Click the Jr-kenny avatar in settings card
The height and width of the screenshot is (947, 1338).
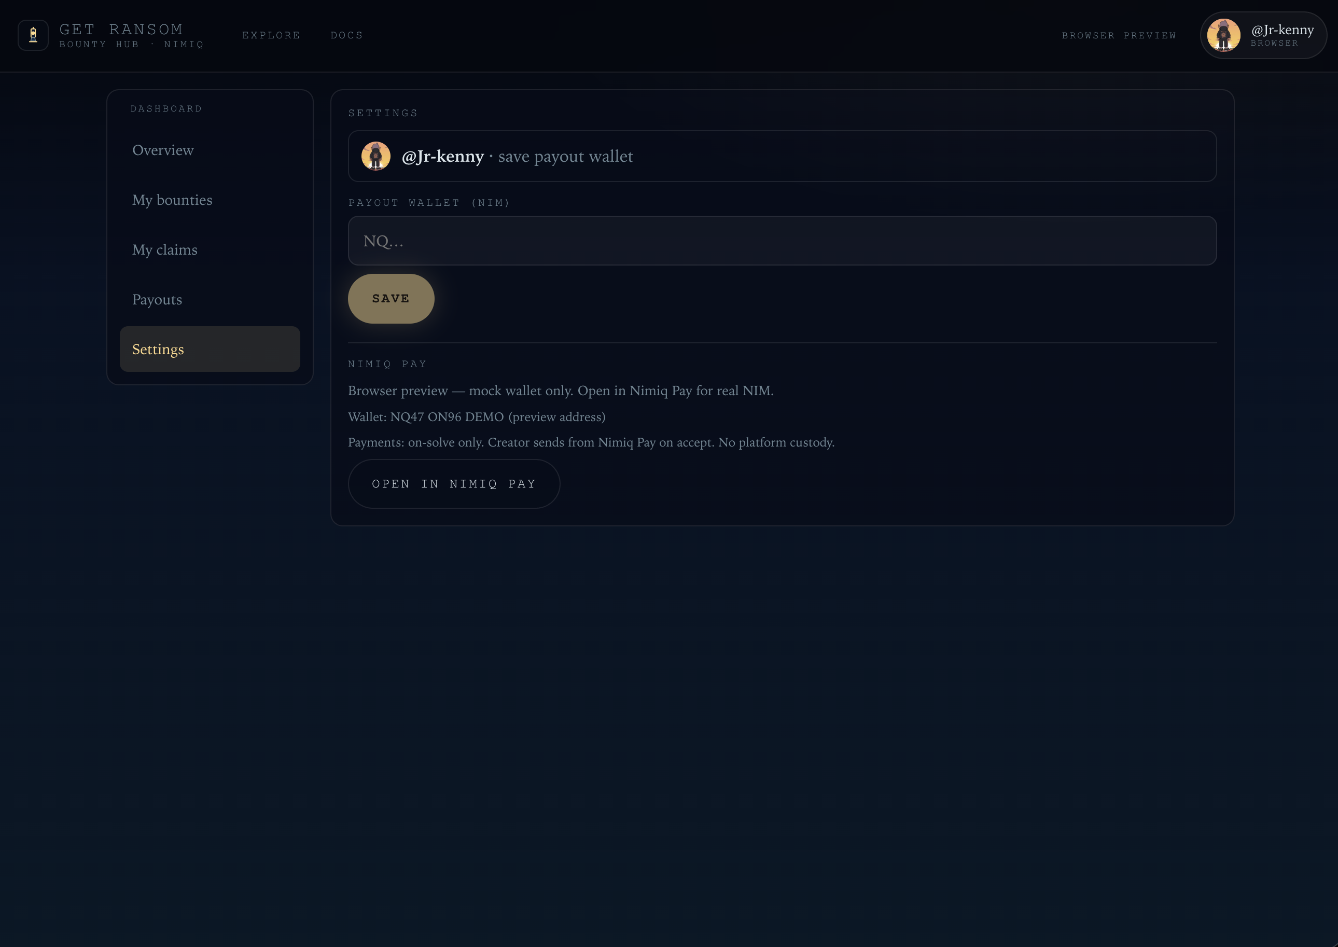375,156
